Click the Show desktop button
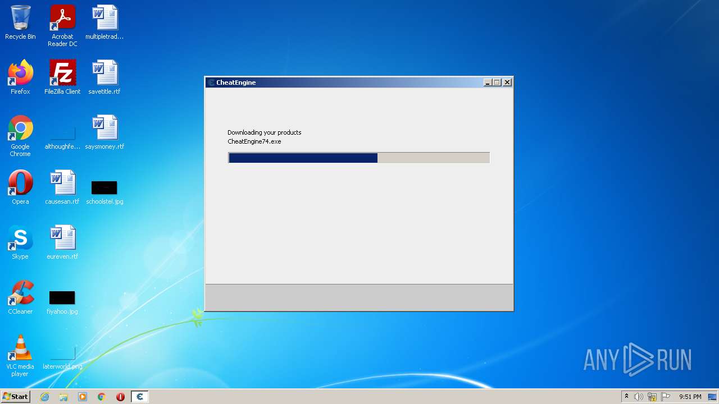 click(x=712, y=397)
